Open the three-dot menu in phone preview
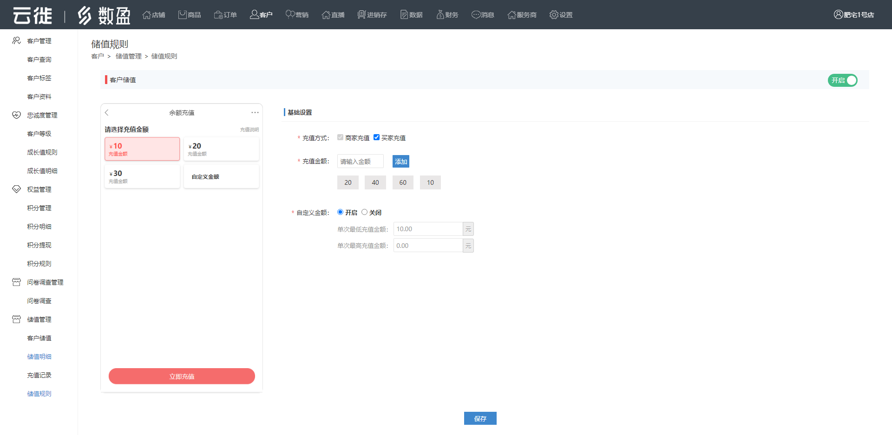The height and width of the screenshot is (435, 892). [255, 112]
